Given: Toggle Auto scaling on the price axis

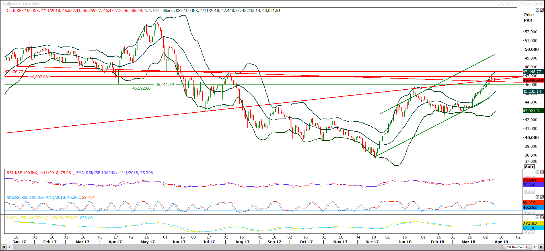Looking at the screenshot, I should pyautogui.click(x=529, y=167).
